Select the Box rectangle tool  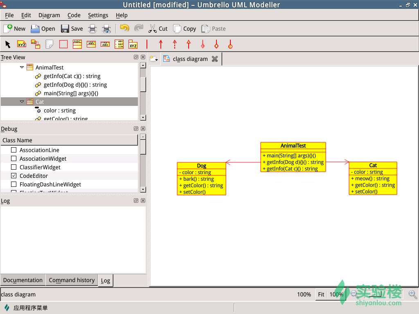click(x=63, y=44)
